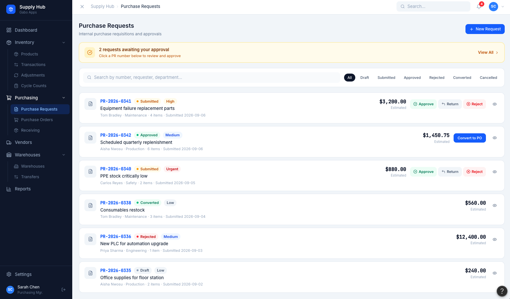Click View All in approval banner

pos(488,52)
